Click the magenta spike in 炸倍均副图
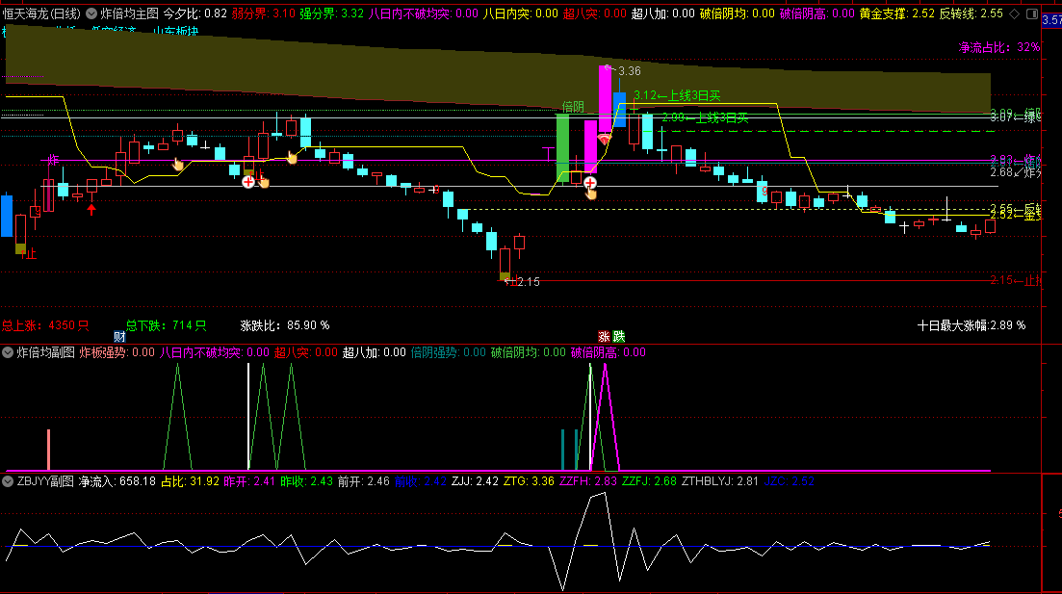Viewport: 1062px width, 594px height. [606, 417]
